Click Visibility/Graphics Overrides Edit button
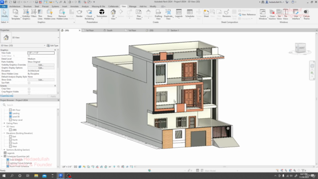318x179 pixels. pos(41,65)
